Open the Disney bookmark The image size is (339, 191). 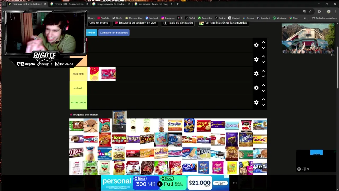pos(91,18)
